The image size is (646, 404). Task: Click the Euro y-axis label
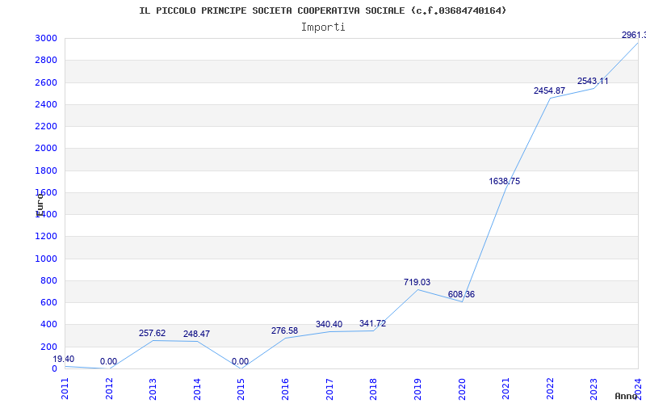pos(40,203)
